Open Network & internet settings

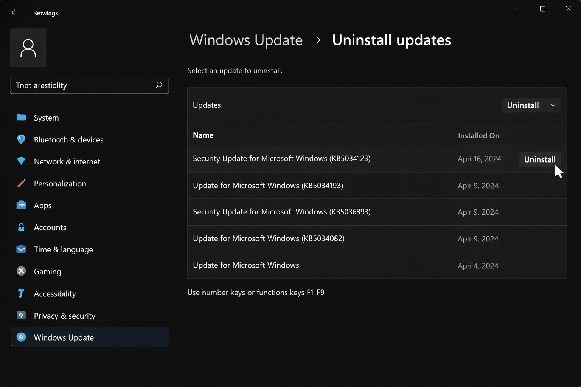[x=89, y=161]
